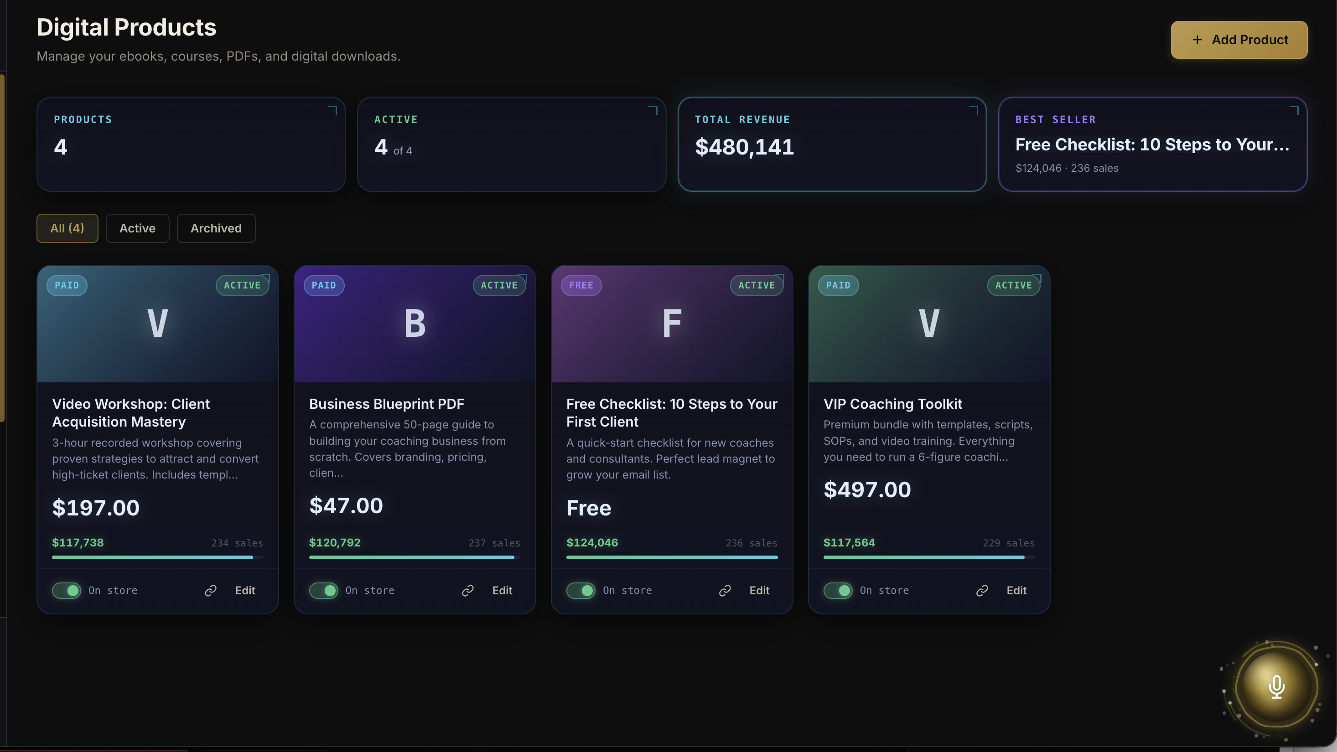Click the VIP Coaching Toolkit title
1337x752 pixels.
click(893, 404)
